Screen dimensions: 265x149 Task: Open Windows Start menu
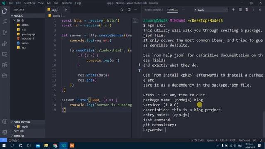(4, 145)
